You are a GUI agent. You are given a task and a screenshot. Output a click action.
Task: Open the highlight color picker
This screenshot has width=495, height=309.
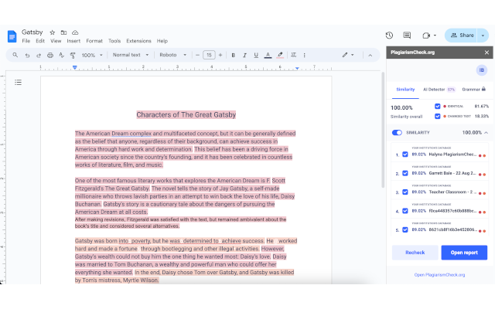click(x=280, y=55)
